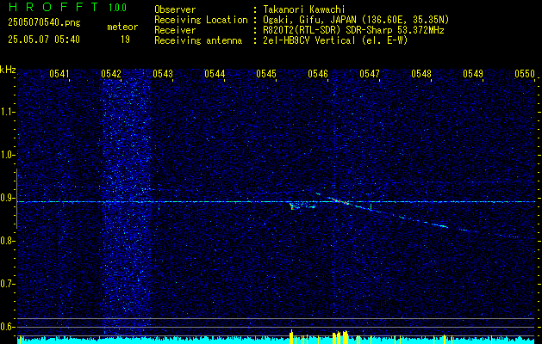Screen dimensions: 542x344
Task: Click the 0542 time marker
Action: (111, 74)
